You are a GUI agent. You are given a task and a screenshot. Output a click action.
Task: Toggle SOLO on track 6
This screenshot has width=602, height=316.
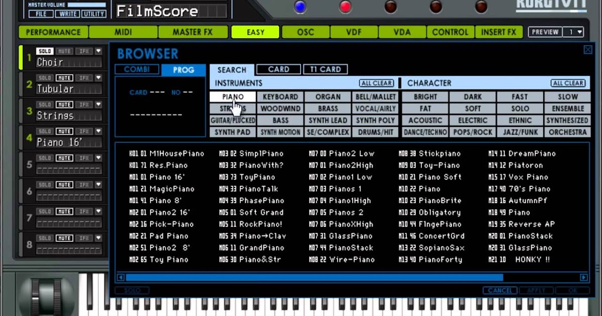pyautogui.click(x=45, y=185)
